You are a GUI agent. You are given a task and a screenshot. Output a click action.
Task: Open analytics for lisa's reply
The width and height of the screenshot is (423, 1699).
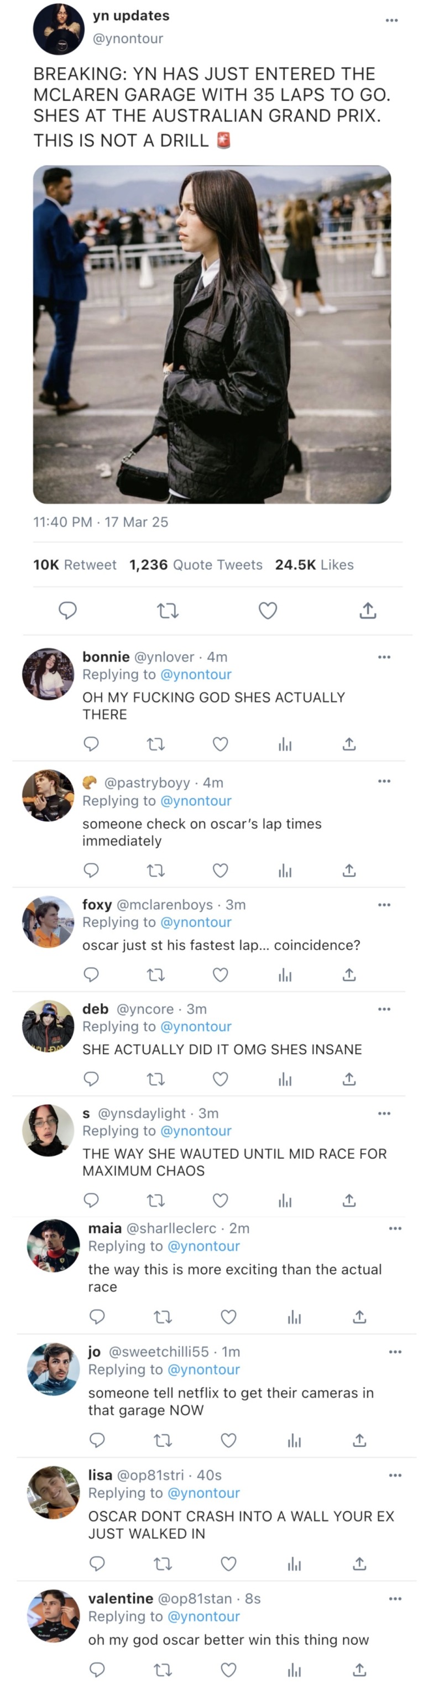click(294, 1564)
